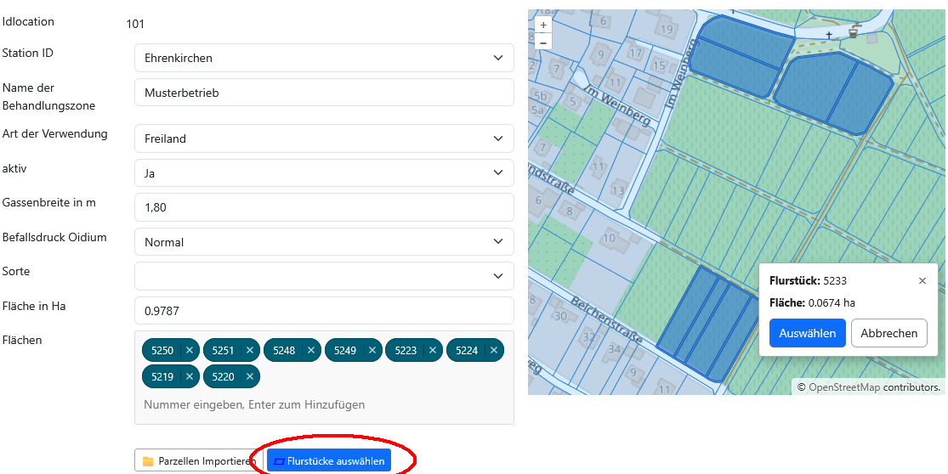Close the Flurstück 5233 popup
948x474 pixels.
(x=922, y=281)
